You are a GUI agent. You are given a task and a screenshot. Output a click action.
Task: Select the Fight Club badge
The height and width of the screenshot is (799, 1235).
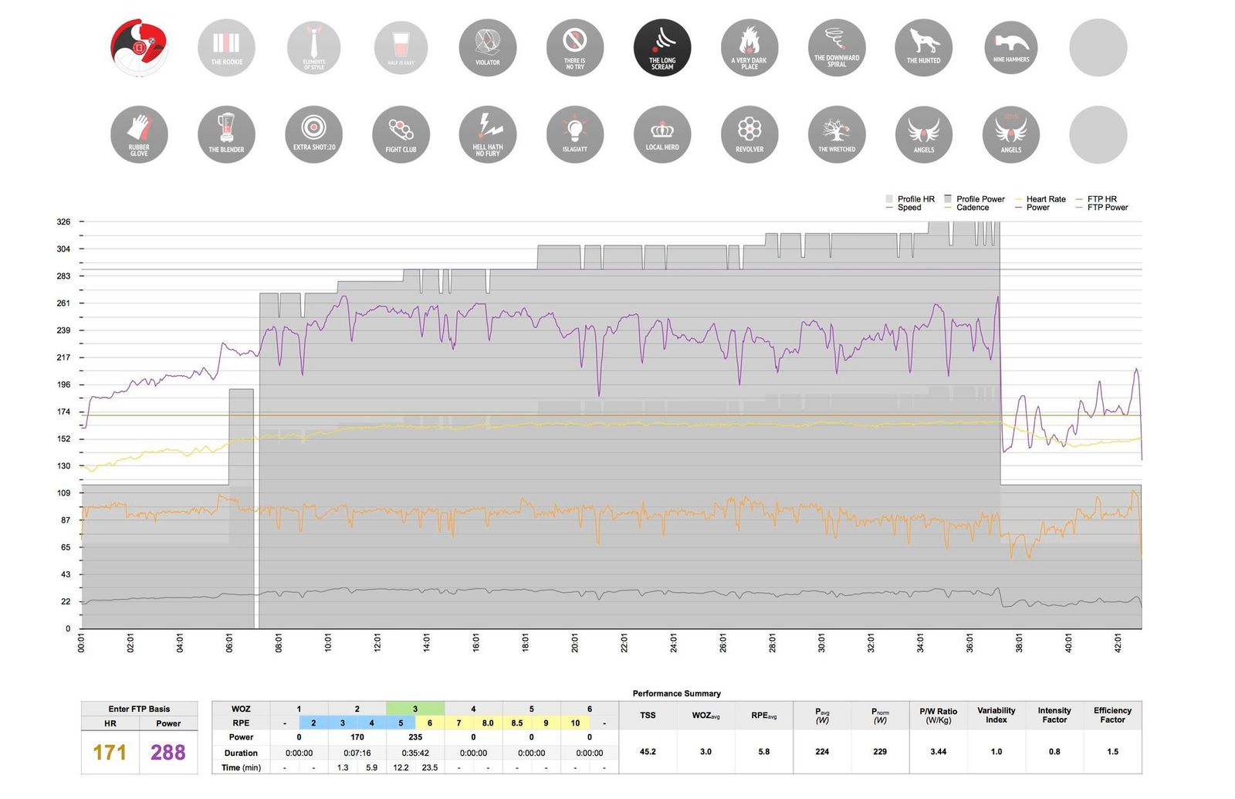tap(401, 134)
